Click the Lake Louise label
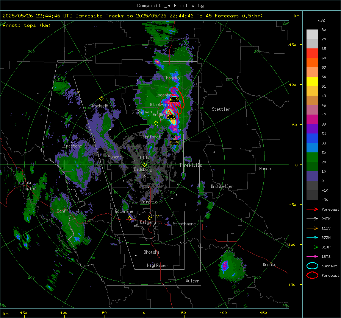Image resolution: width=341 pixels, height=318 pixels. click(x=29, y=186)
